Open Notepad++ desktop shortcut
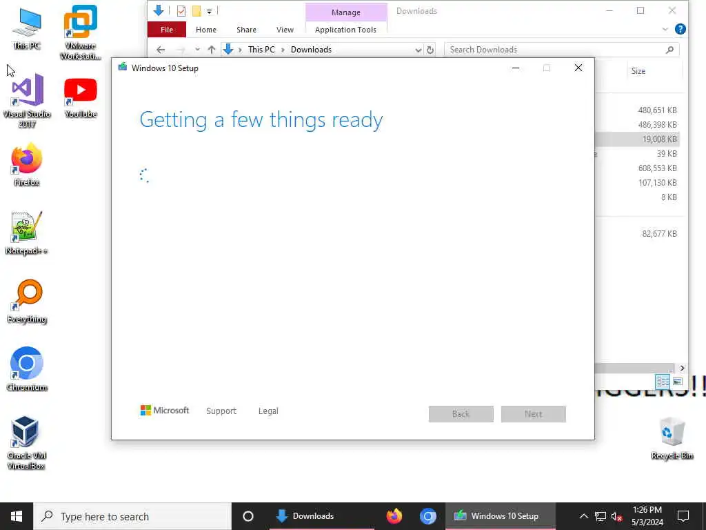This screenshot has height=530, width=706. point(27,233)
